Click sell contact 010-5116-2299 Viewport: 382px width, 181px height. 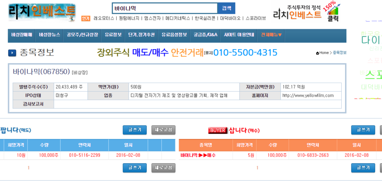pyautogui.click(x=84, y=155)
